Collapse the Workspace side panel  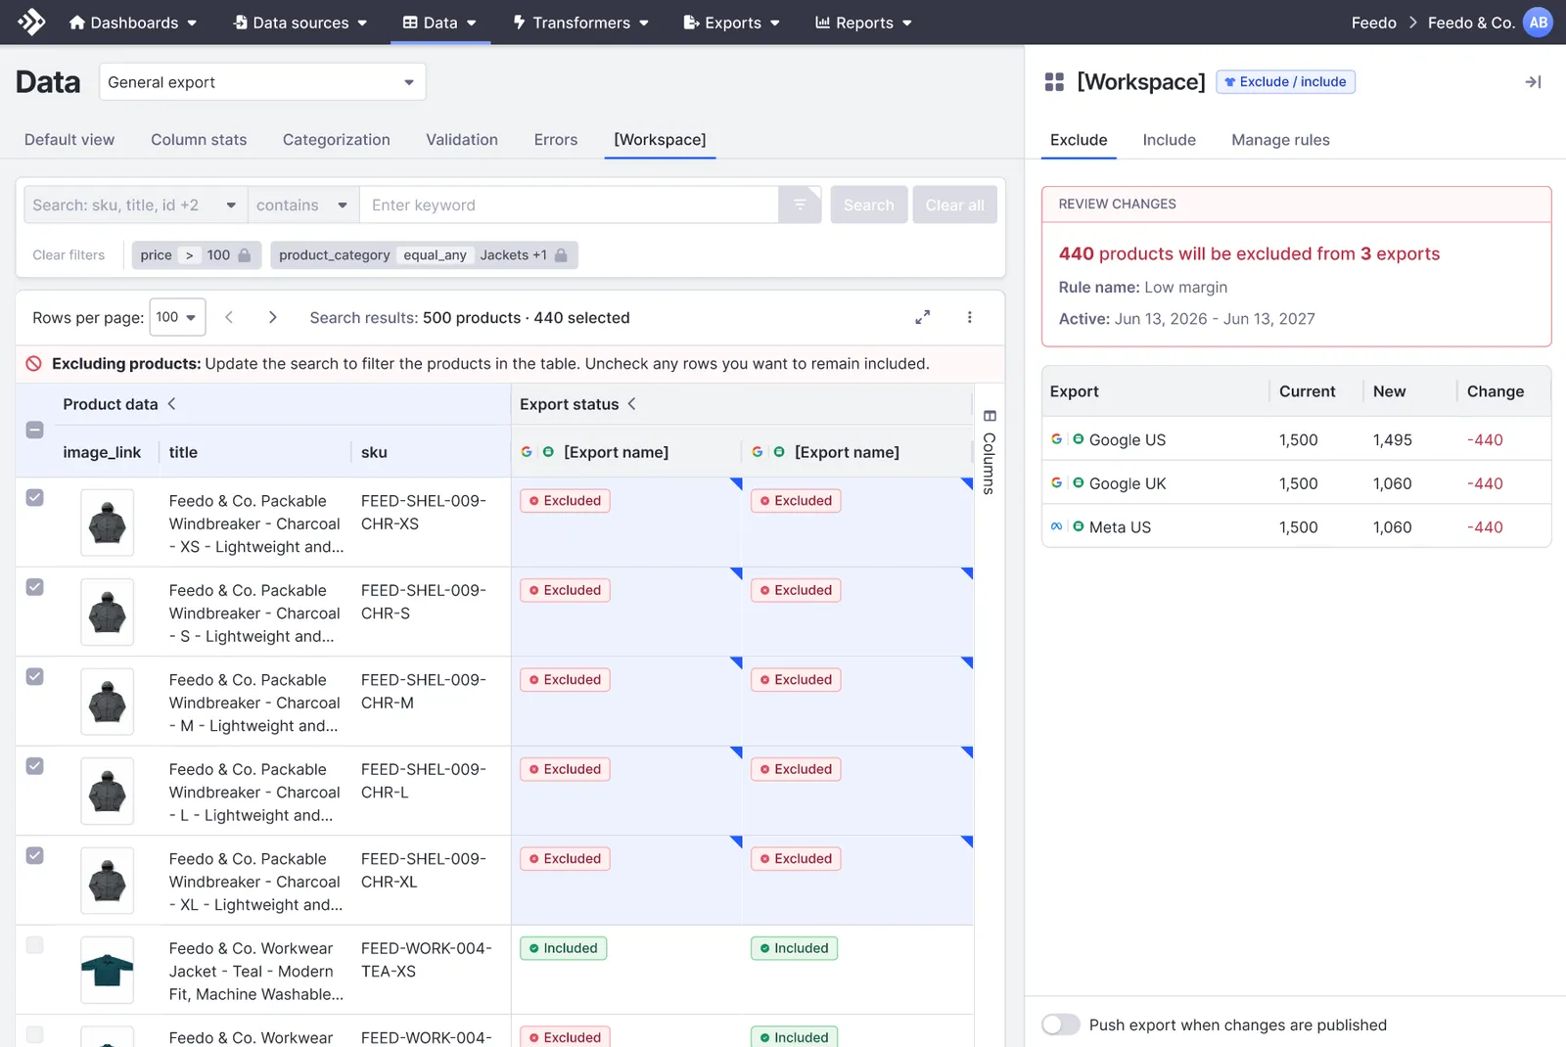[x=1533, y=82]
